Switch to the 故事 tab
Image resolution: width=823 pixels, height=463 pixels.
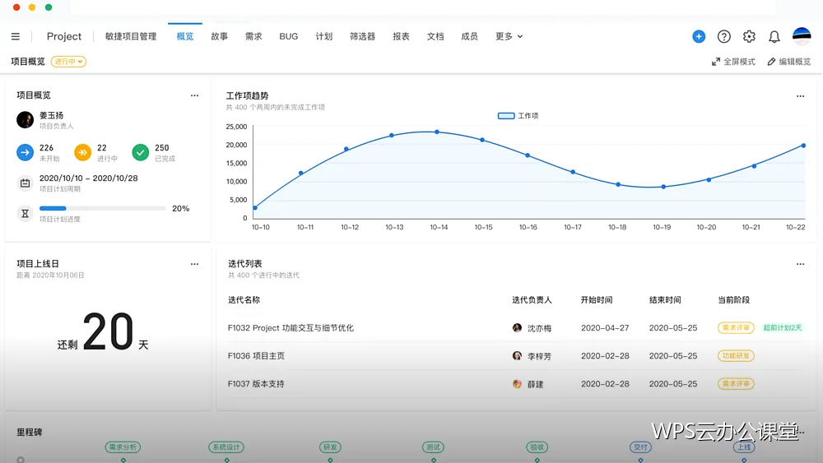pos(220,36)
